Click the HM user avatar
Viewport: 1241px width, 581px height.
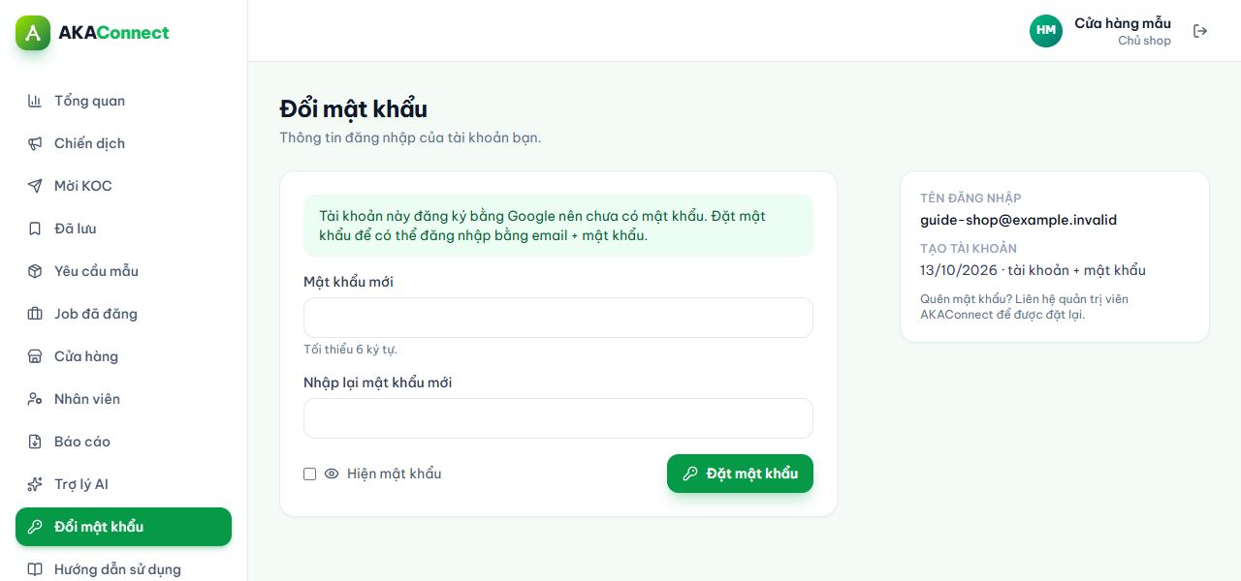pyautogui.click(x=1046, y=31)
